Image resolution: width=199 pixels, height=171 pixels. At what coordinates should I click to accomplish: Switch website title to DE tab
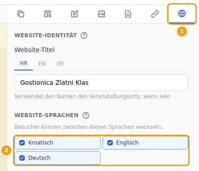click(x=60, y=64)
